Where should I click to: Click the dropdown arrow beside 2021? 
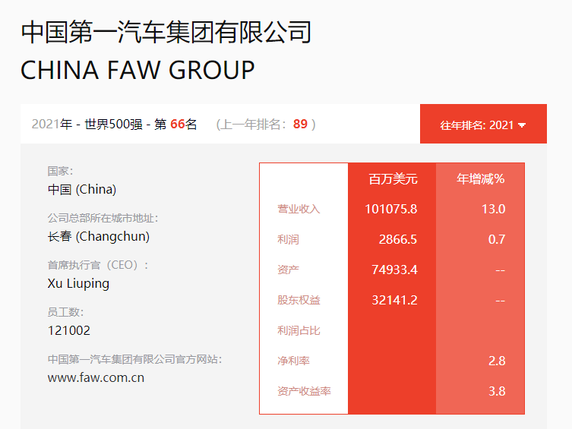(x=522, y=125)
